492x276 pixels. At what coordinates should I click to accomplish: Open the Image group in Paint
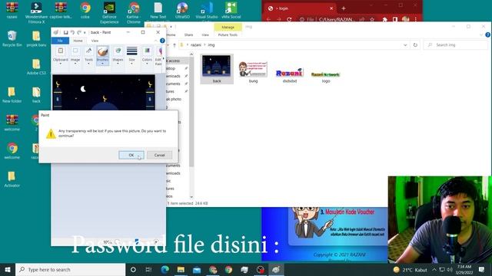click(x=75, y=55)
